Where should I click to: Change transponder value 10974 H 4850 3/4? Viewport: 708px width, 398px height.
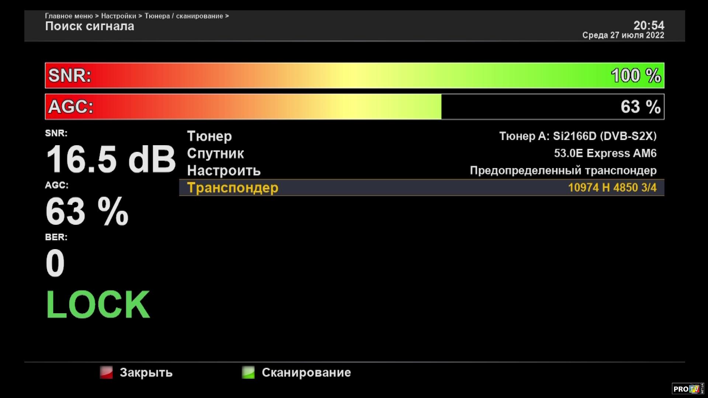click(x=612, y=188)
